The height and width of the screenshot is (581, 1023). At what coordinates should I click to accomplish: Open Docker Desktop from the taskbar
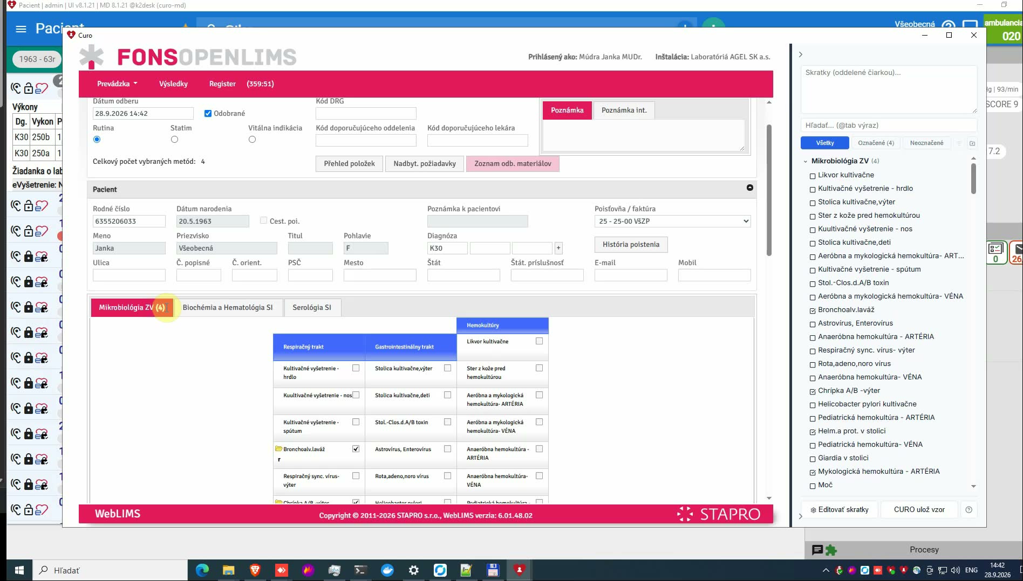387,570
